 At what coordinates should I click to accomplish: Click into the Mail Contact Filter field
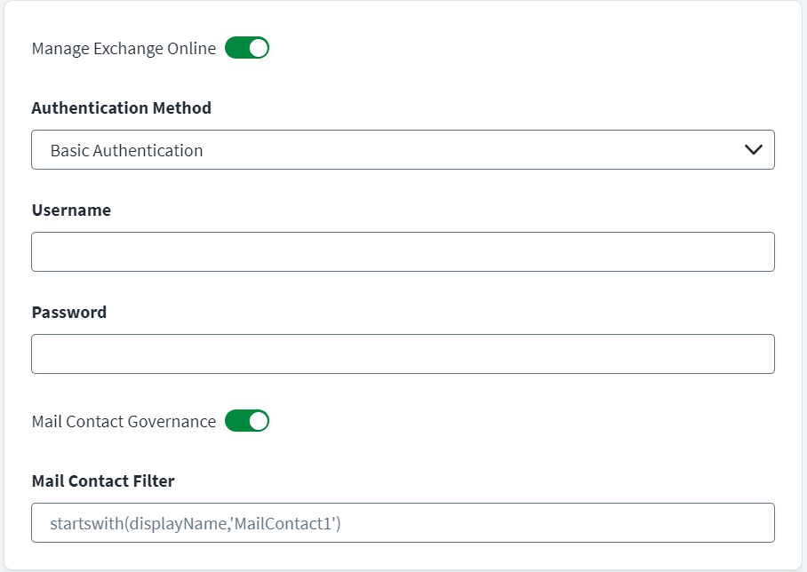(403, 522)
